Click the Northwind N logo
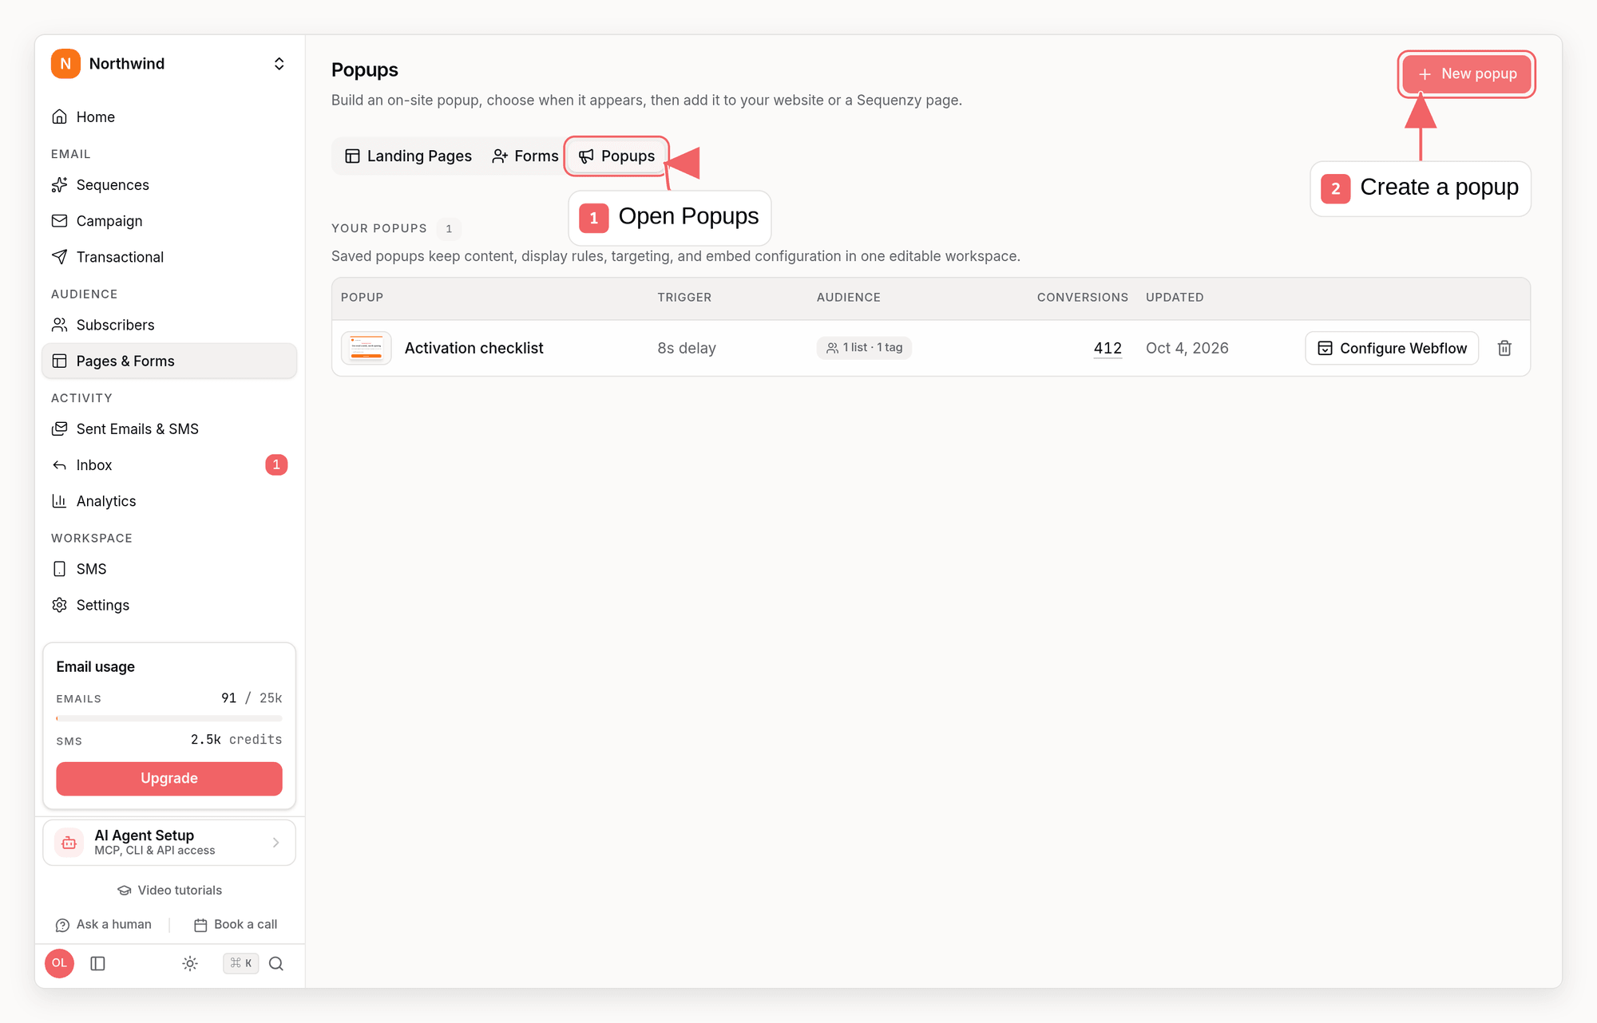This screenshot has height=1023, width=1597. (65, 64)
